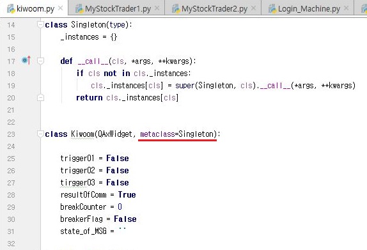The height and width of the screenshot is (250, 367).
Task: Click the super(Singleton, cls) call
Action: coord(215,86)
